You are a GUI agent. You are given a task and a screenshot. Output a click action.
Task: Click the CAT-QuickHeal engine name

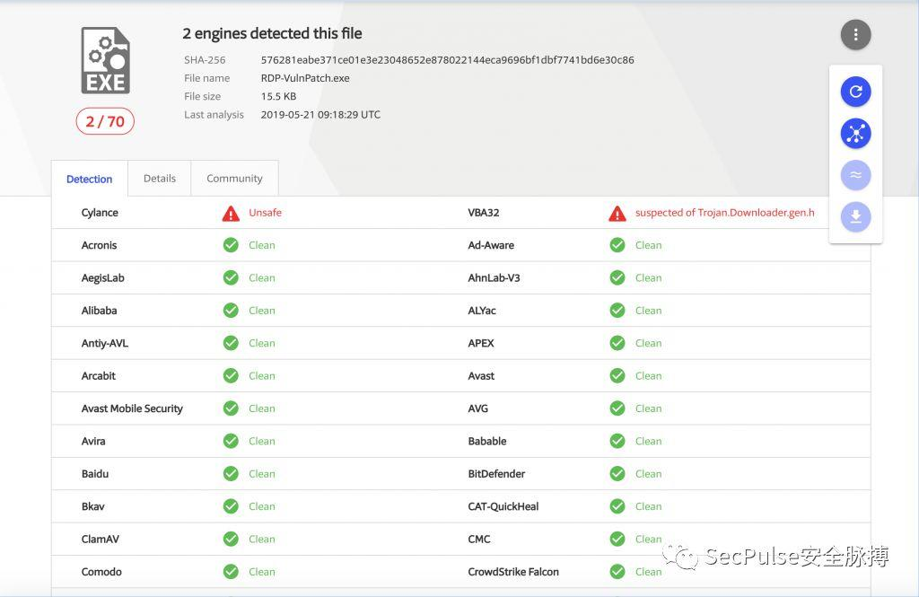coord(503,506)
